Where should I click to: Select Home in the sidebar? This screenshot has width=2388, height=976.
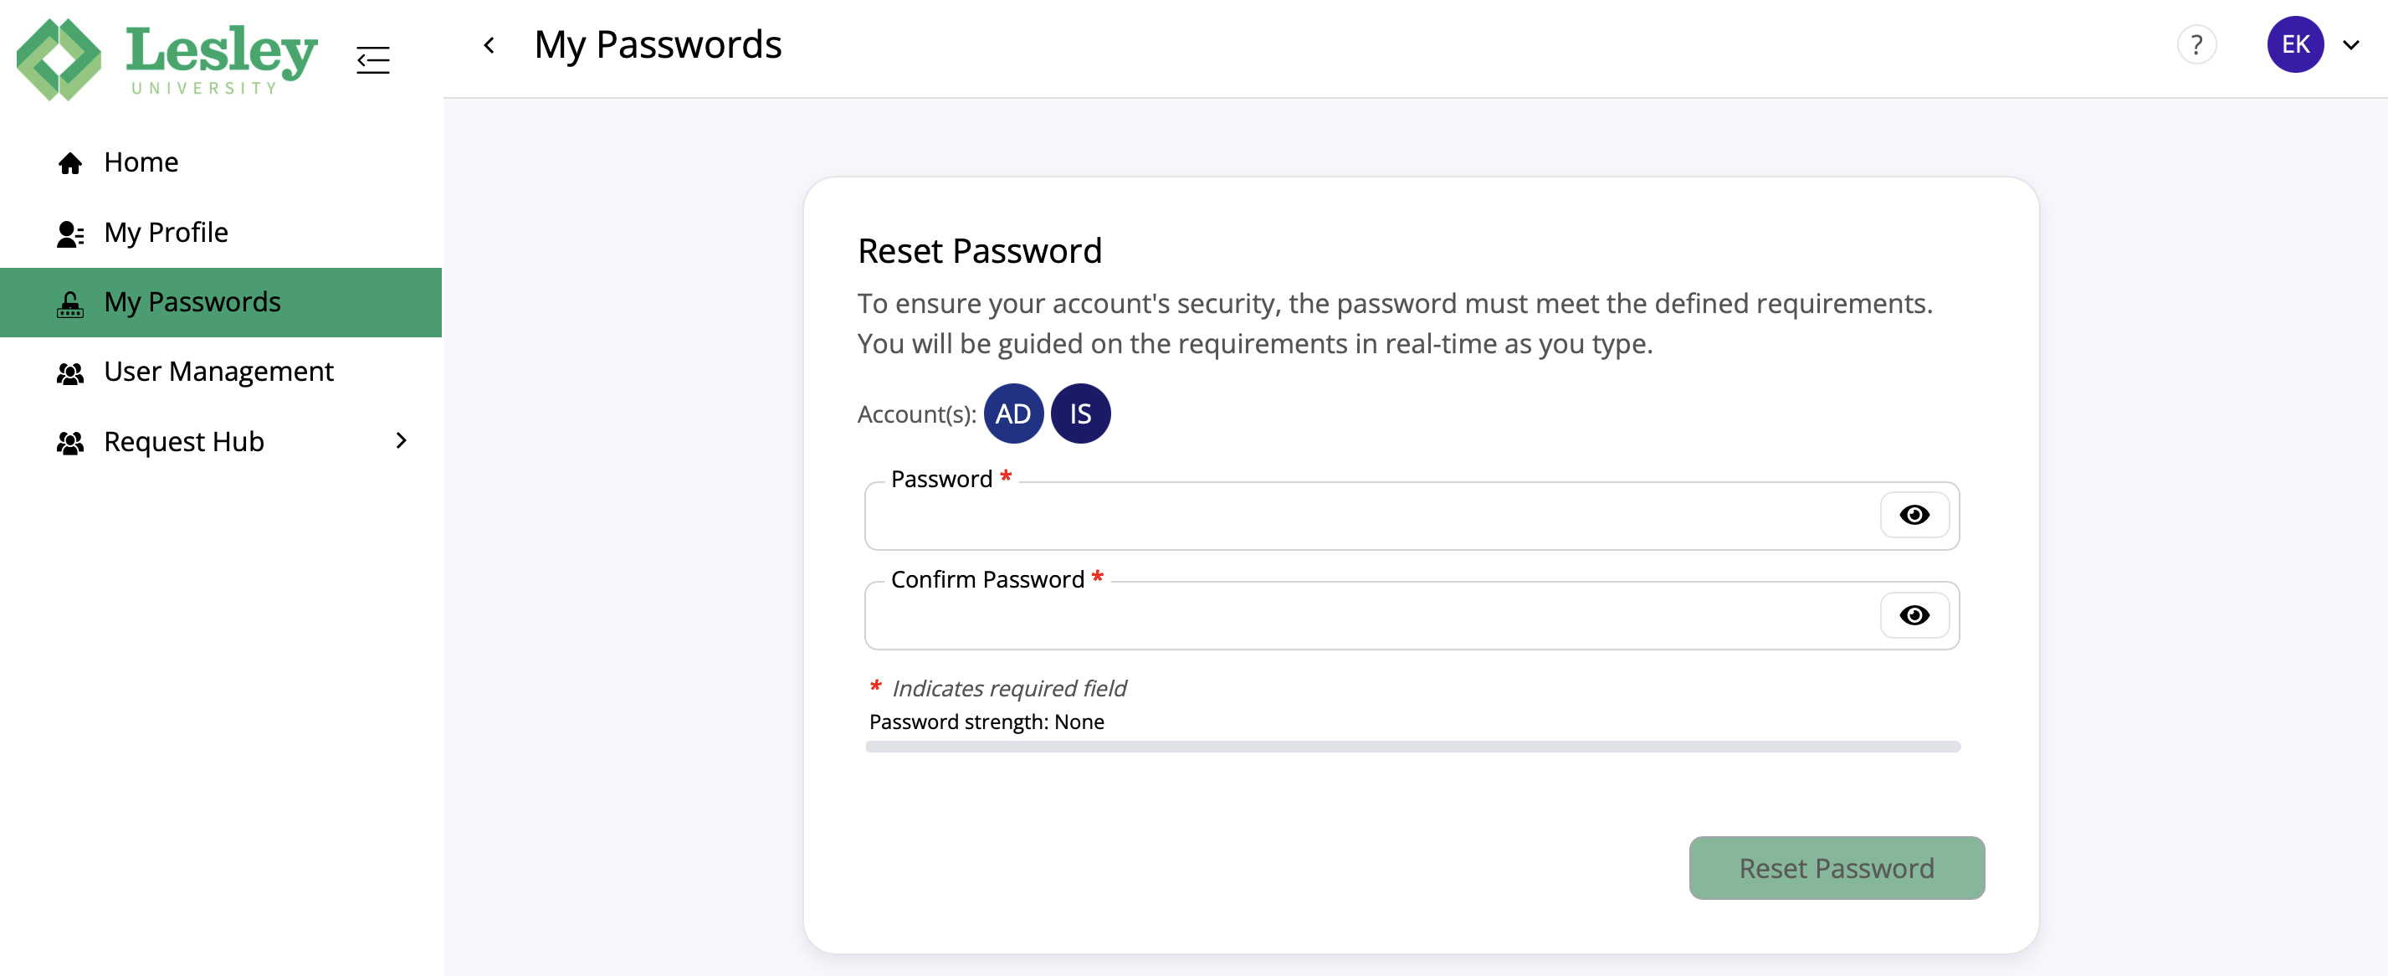[x=140, y=162]
